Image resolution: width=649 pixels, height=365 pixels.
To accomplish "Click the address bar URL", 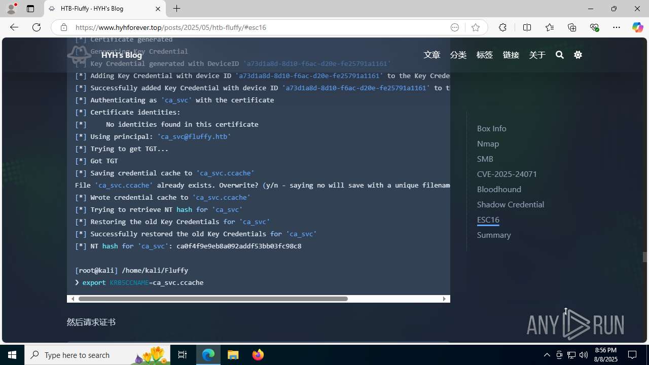I will click(171, 27).
